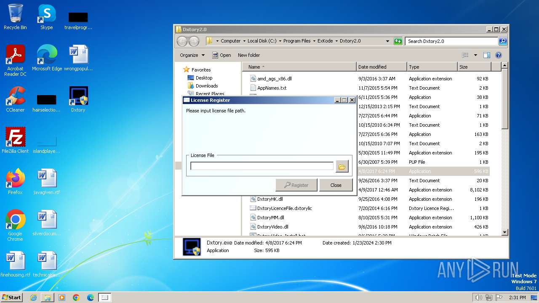Select Downloads in the navigation pane

point(203,86)
